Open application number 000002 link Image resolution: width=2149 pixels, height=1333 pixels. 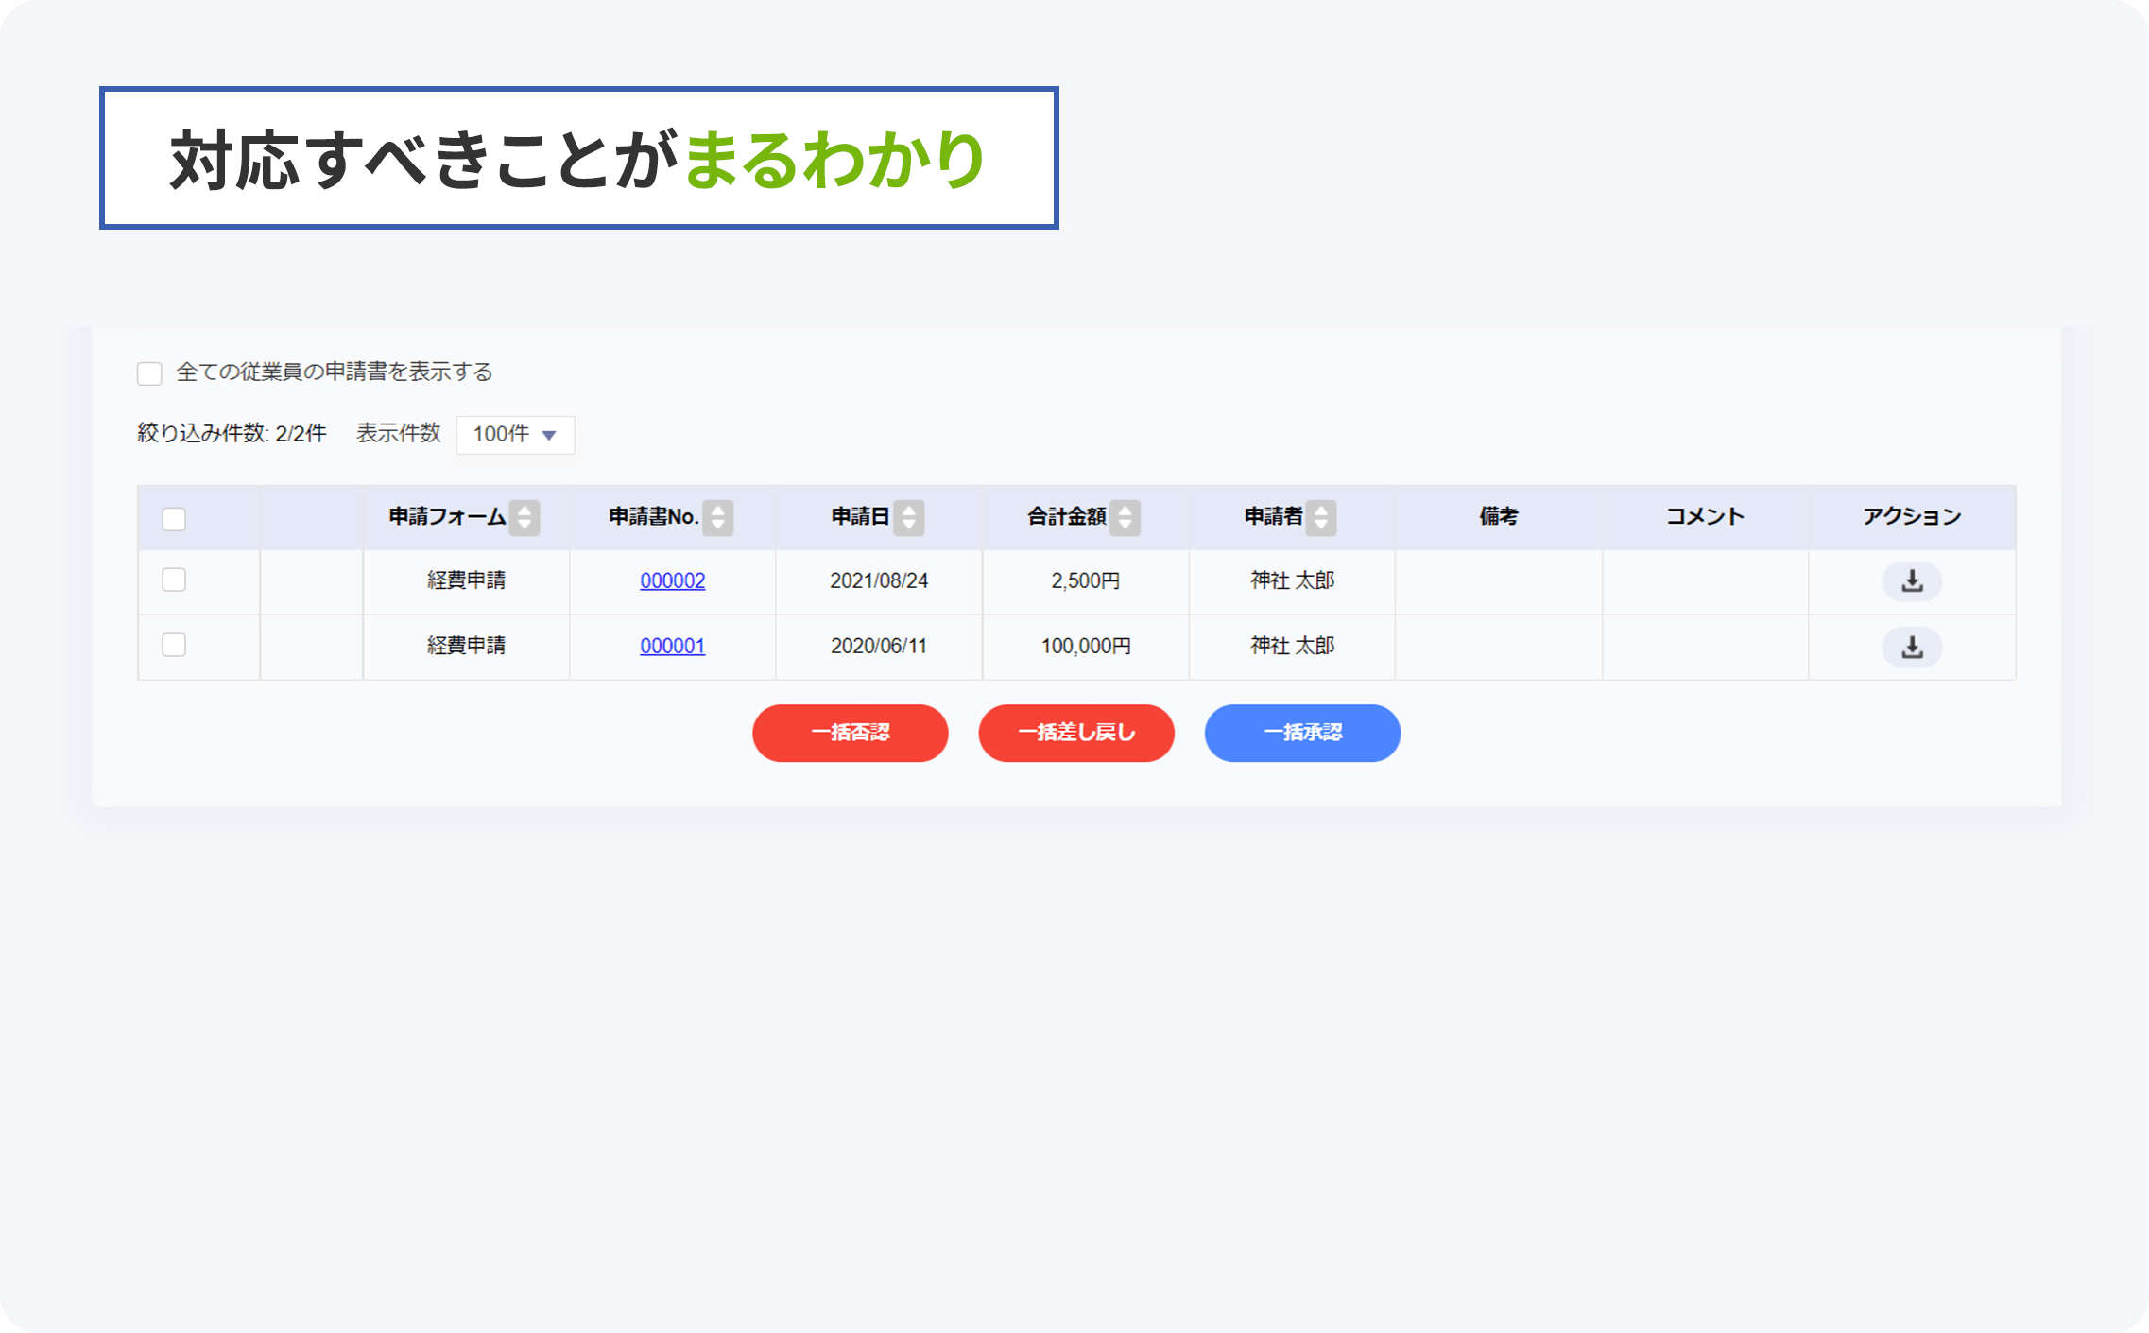pos(672,580)
